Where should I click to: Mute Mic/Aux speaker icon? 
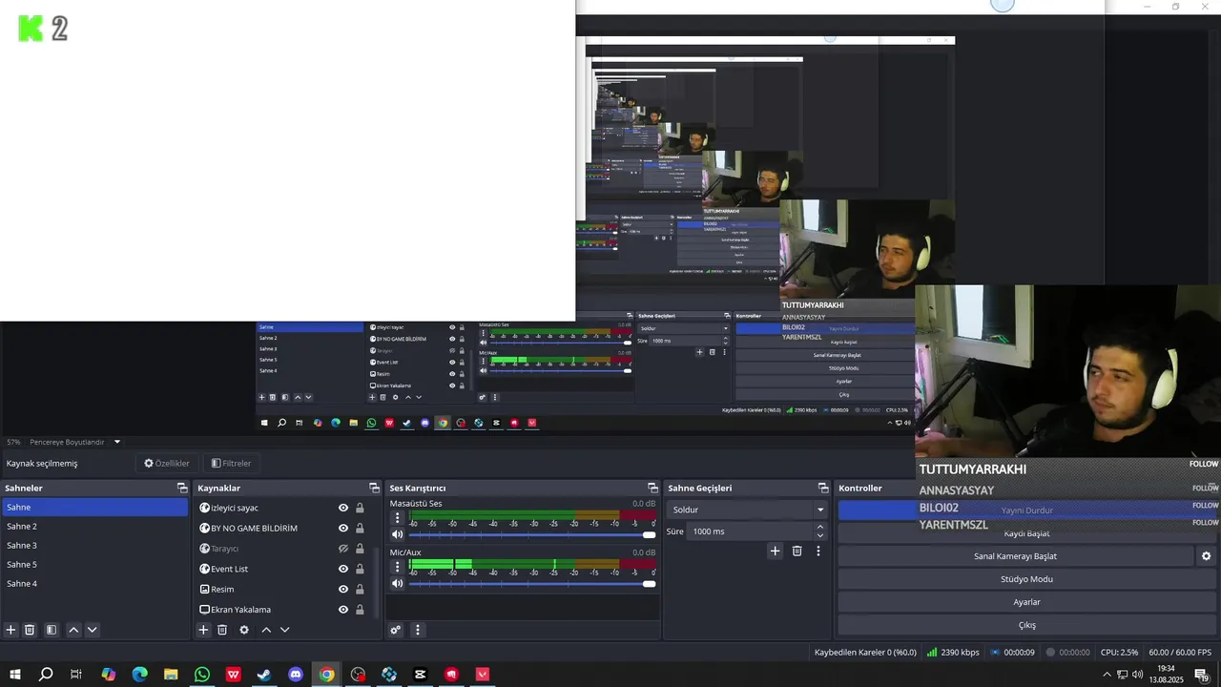[x=398, y=584]
